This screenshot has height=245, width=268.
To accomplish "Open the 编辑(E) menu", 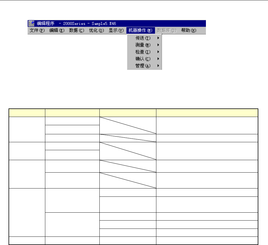I will (57, 30).
